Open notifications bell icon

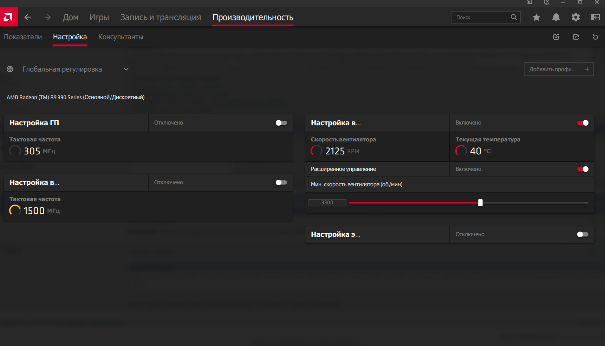point(556,17)
